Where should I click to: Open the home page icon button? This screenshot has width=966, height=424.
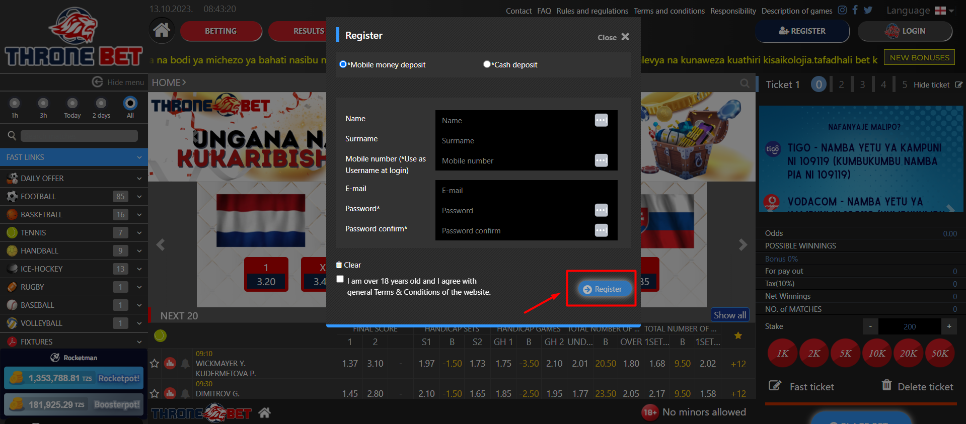click(162, 30)
